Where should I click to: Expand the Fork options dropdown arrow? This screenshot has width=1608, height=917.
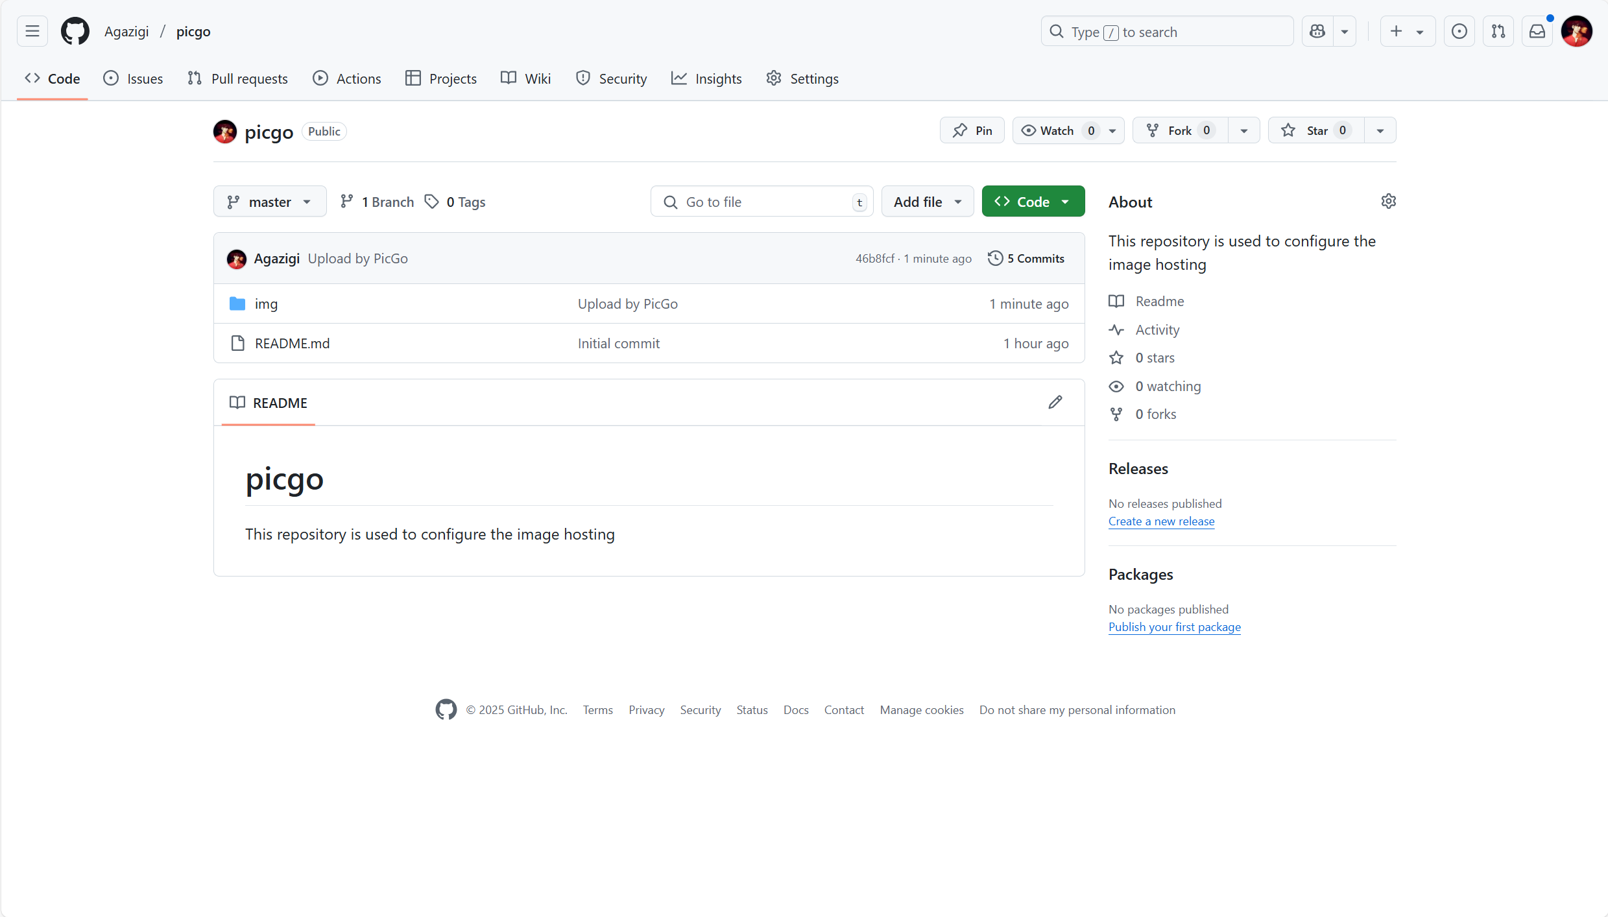pos(1243,130)
